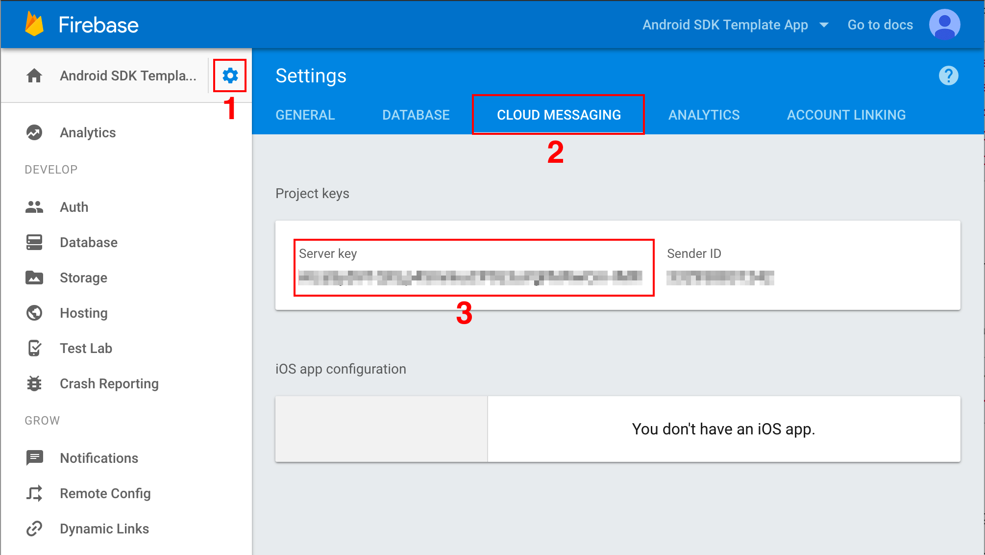Click the help question mark icon
985x555 pixels.
[949, 75]
